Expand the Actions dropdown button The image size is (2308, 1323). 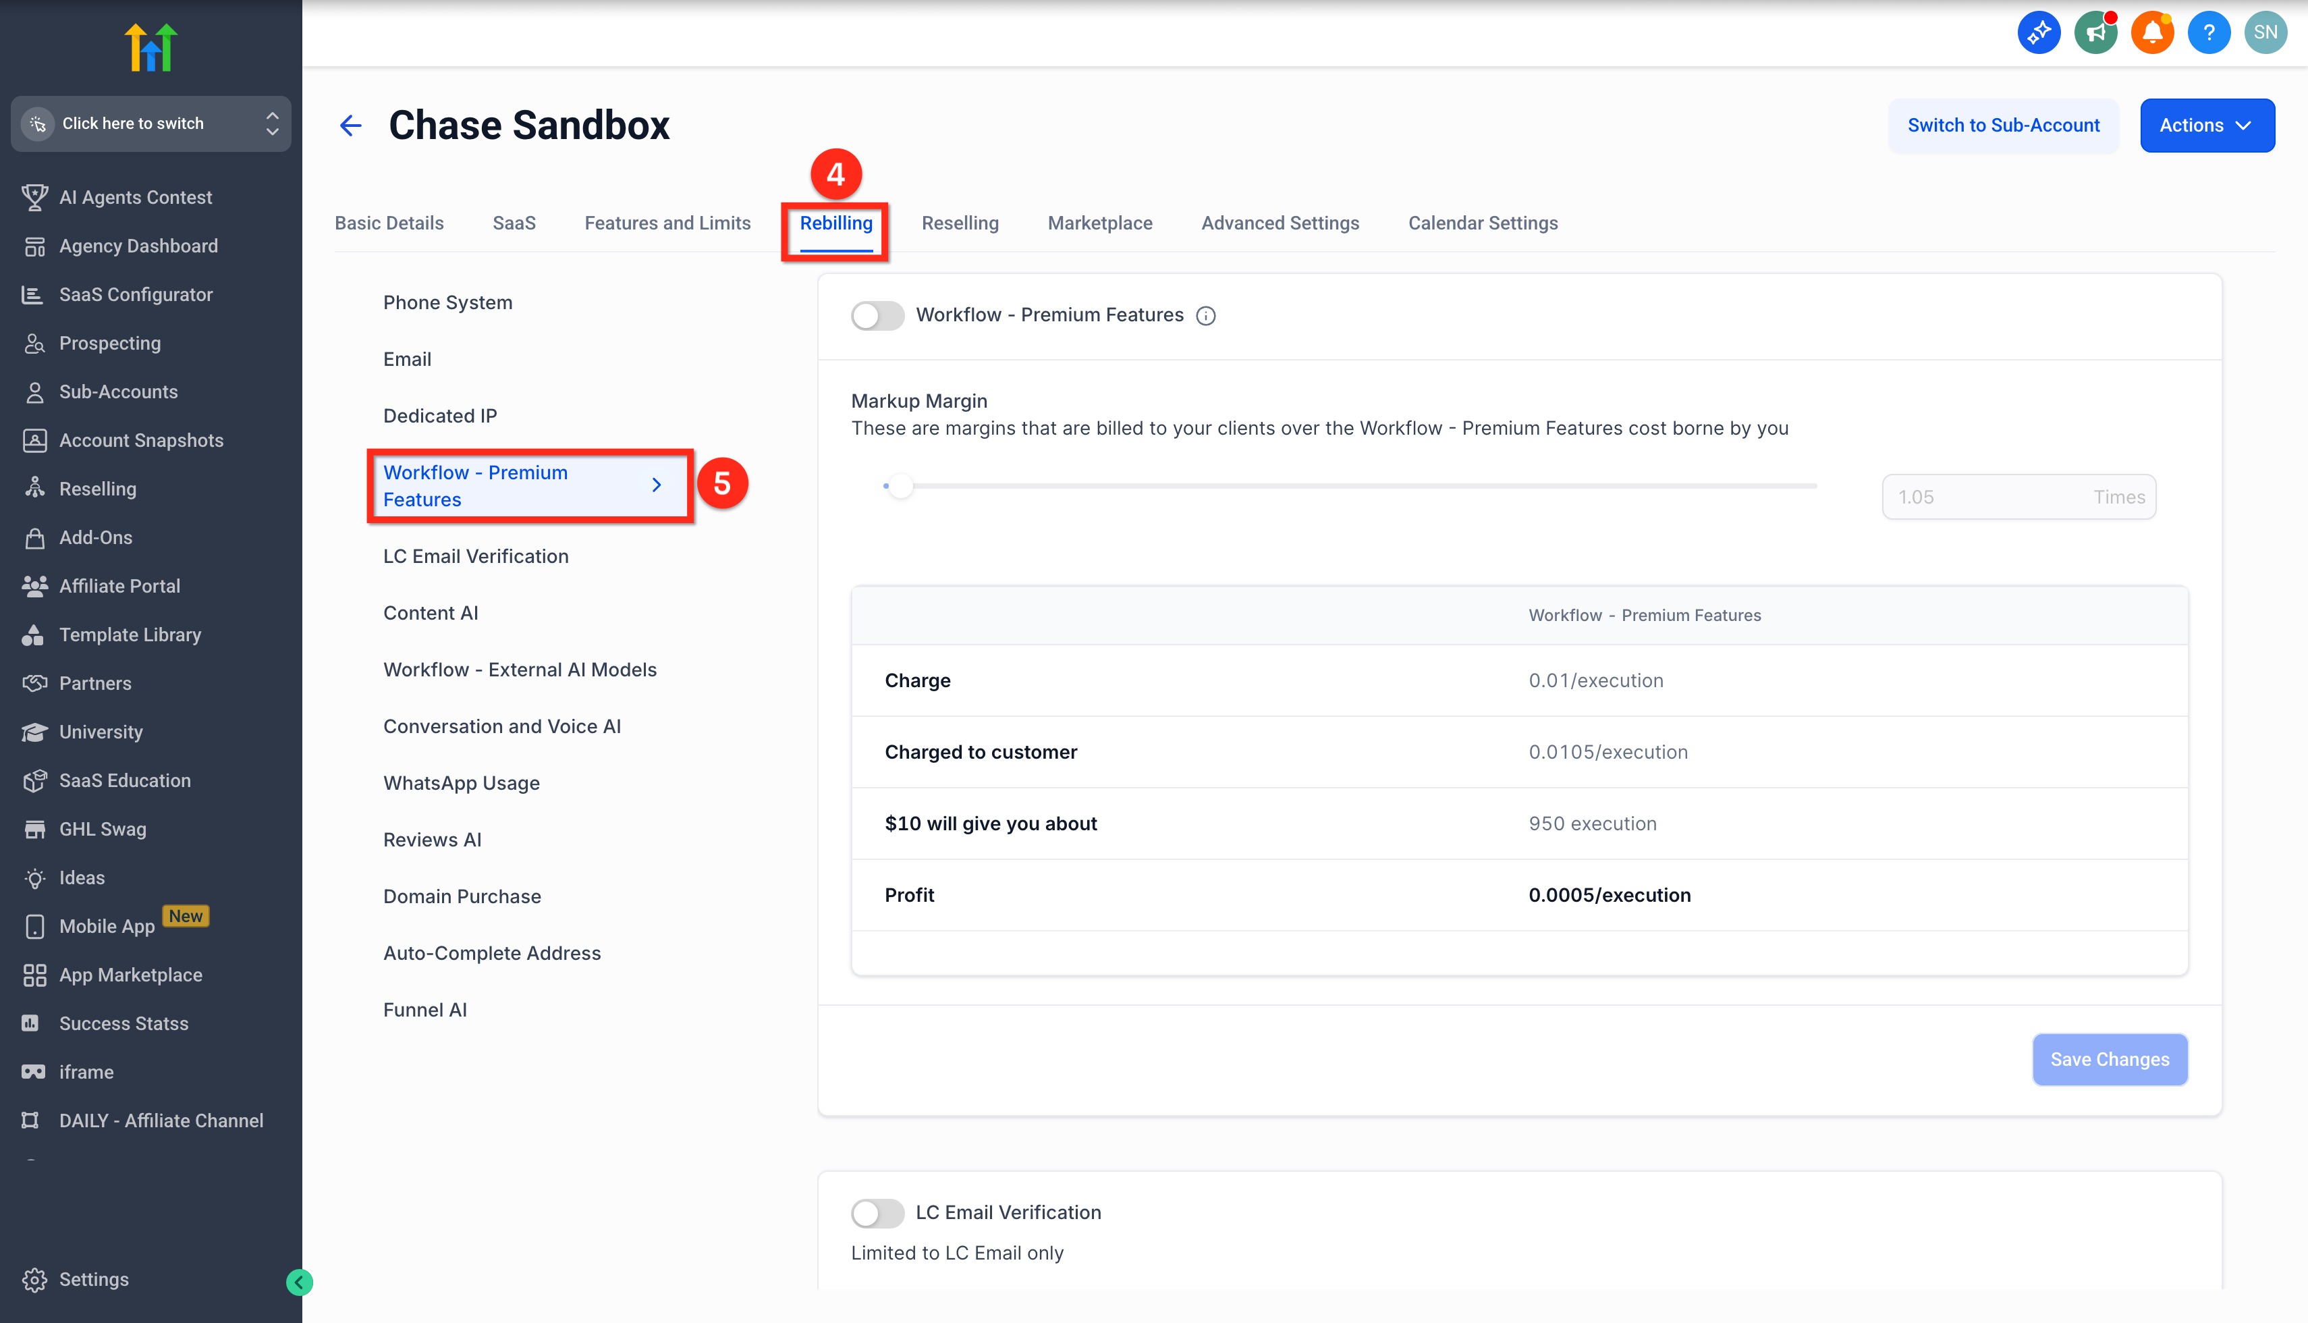tap(2206, 126)
